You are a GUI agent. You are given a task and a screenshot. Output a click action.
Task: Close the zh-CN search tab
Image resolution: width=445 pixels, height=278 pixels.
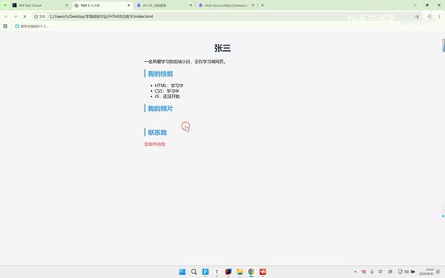click(x=191, y=5)
